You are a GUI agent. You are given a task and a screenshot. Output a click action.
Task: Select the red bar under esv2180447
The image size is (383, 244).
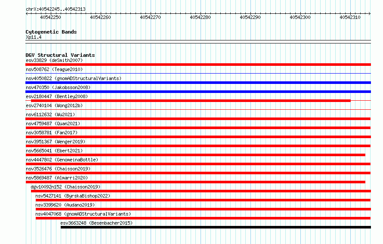191,101
